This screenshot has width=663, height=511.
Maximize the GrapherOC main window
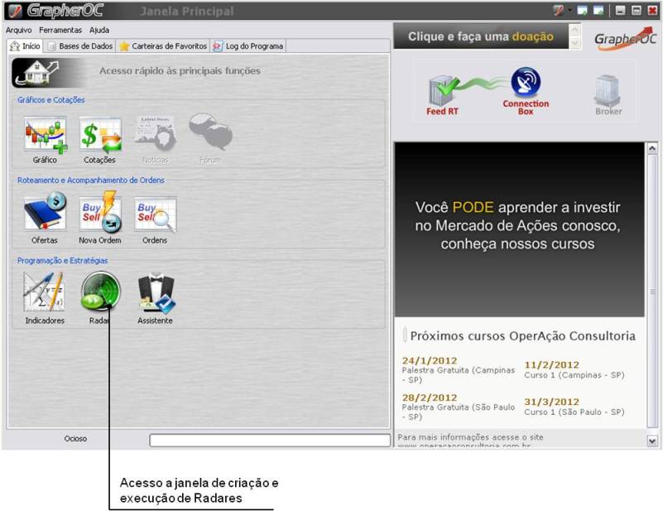pyautogui.click(x=637, y=11)
